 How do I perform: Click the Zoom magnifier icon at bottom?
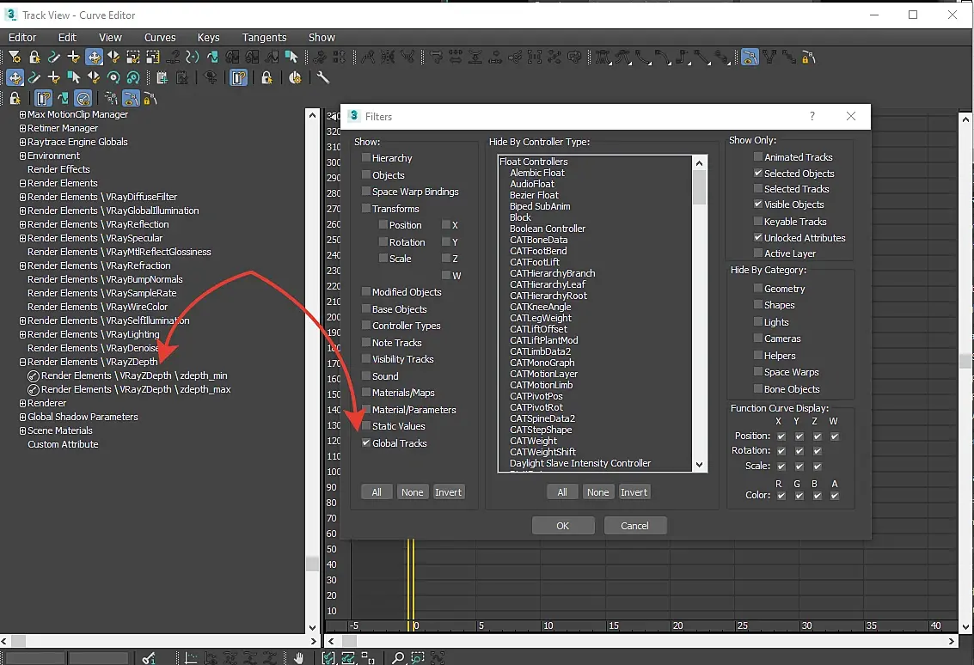point(398,658)
